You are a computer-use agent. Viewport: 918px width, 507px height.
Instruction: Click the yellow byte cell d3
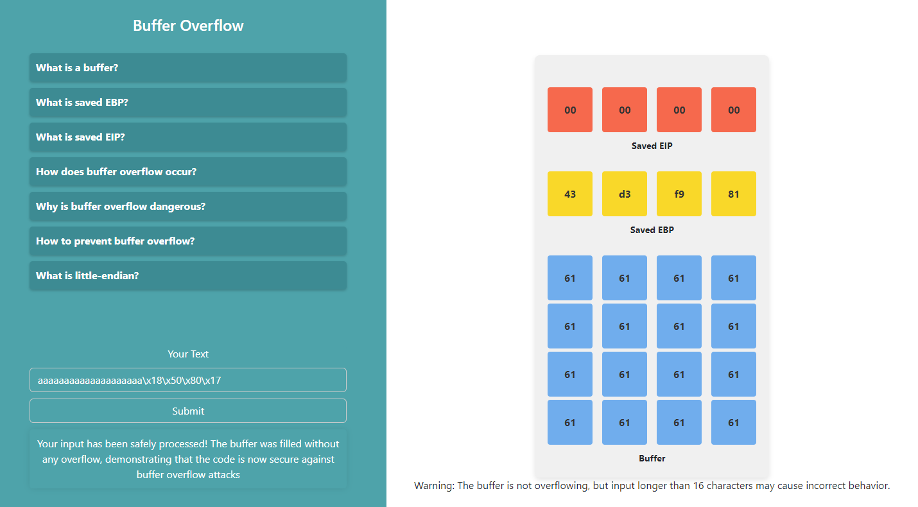[625, 194]
